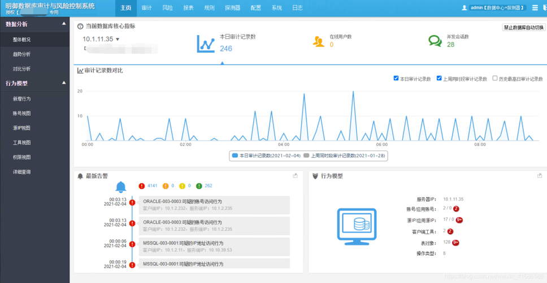
Task: Open the 报表 menu
Action: (188, 8)
